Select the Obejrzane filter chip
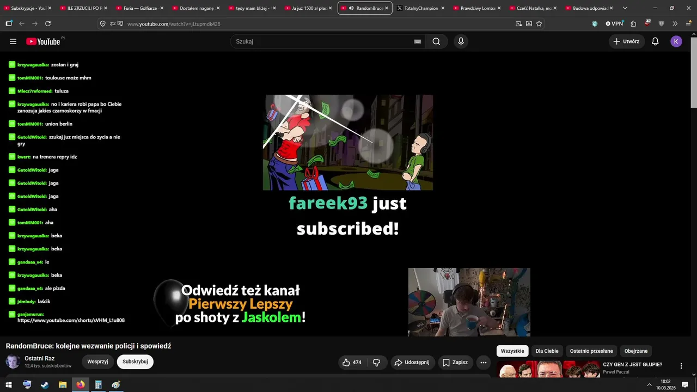The image size is (697, 392). 636,351
